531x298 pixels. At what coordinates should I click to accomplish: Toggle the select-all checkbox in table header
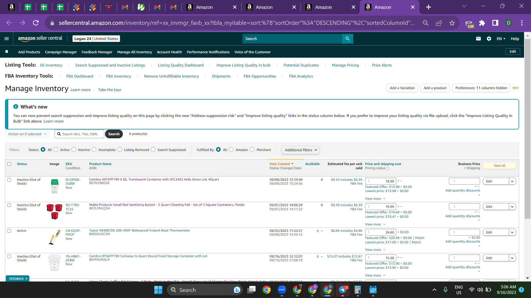coord(9,164)
